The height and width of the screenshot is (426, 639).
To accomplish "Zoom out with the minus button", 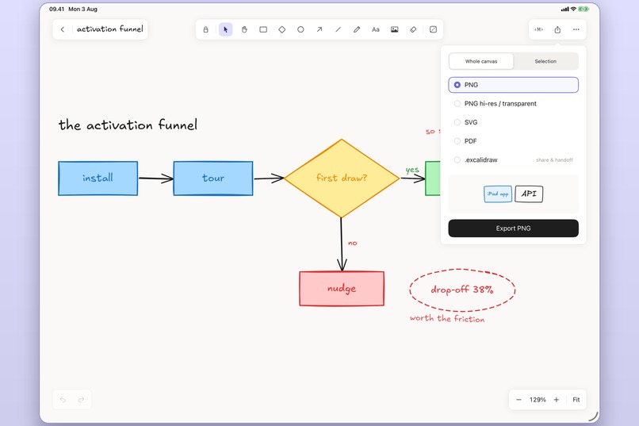I will [x=518, y=400].
